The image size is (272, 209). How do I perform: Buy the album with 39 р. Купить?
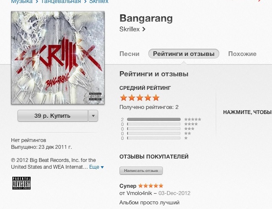point(53,116)
